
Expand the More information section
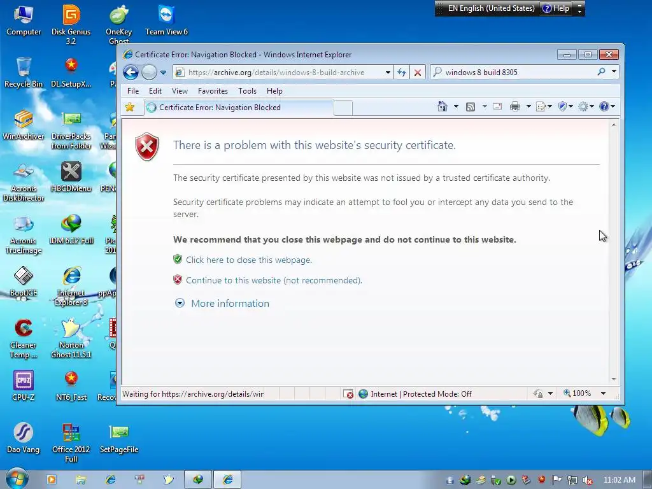[x=230, y=304]
